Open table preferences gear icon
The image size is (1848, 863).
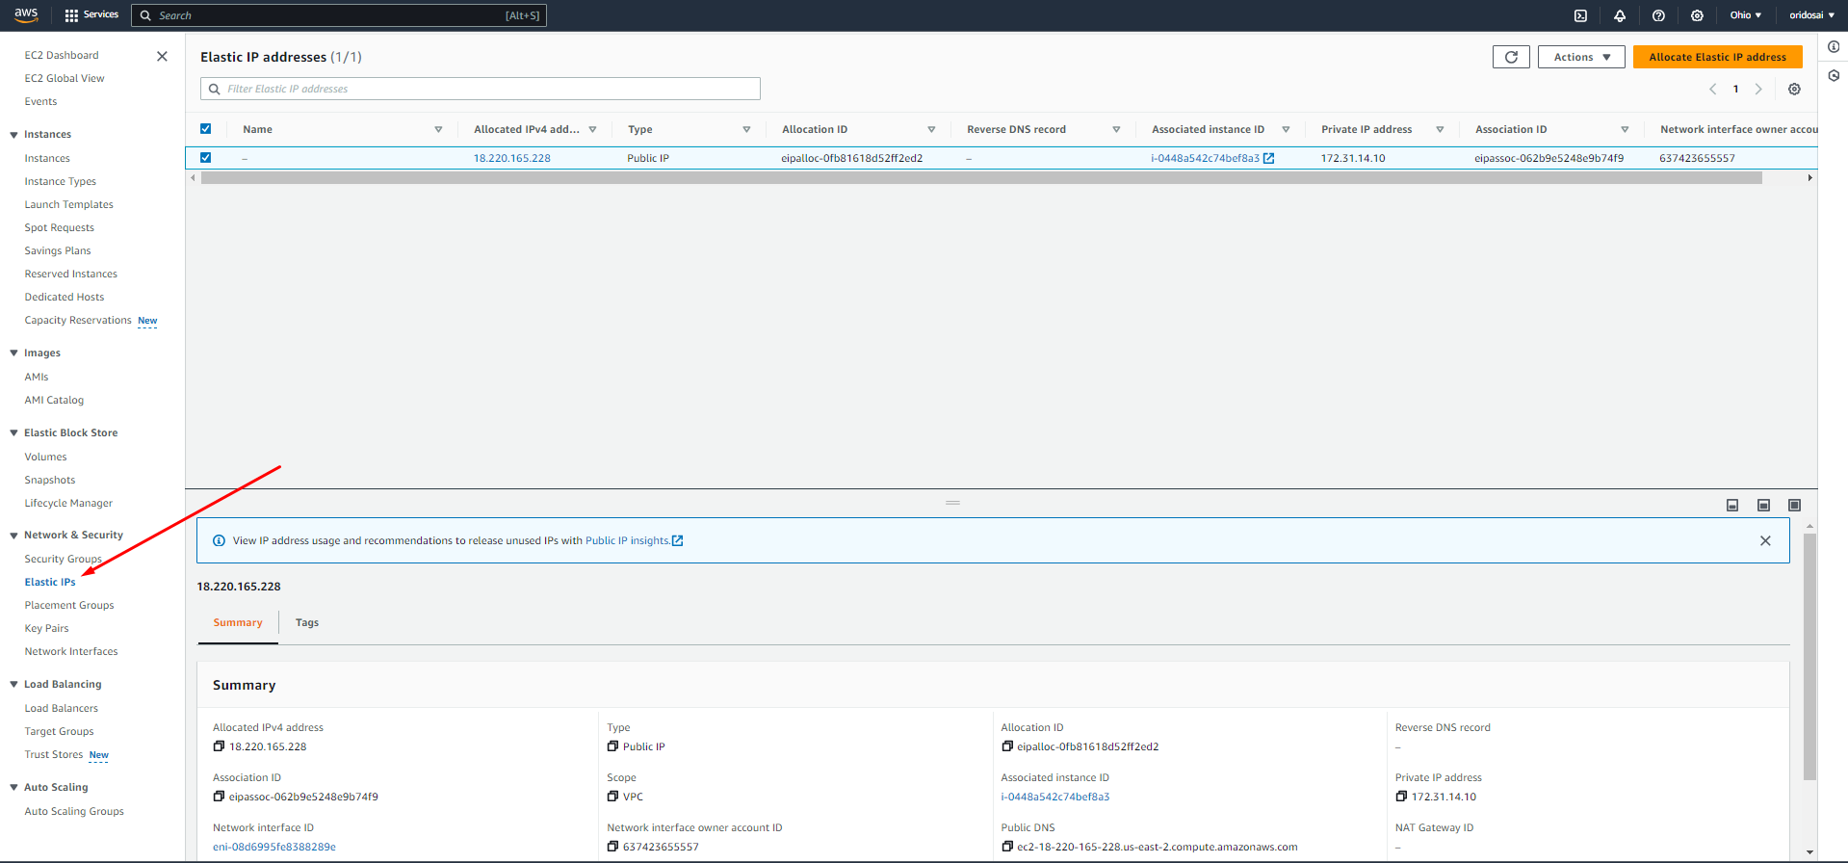tap(1794, 89)
